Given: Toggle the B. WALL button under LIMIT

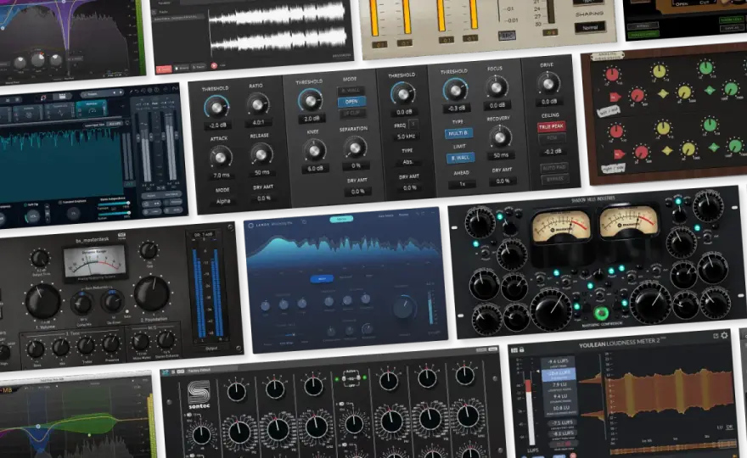Looking at the screenshot, I should [x=460, y=158].
